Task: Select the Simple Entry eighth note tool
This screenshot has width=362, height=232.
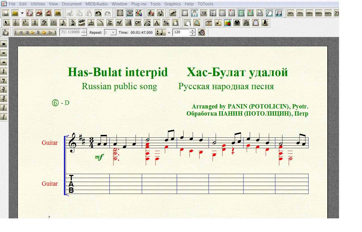Action: [x=63, y=23]
